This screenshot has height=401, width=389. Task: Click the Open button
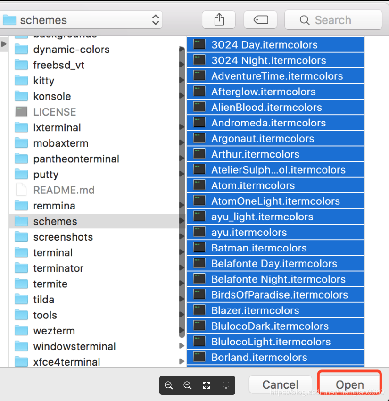[350, 384]
